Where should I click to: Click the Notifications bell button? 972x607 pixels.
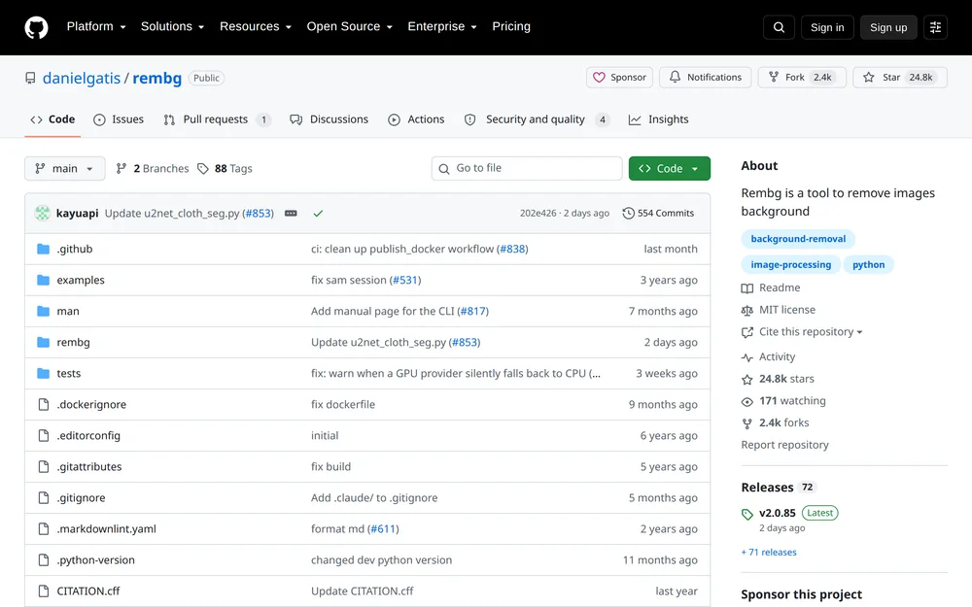(x=705, y=78)
